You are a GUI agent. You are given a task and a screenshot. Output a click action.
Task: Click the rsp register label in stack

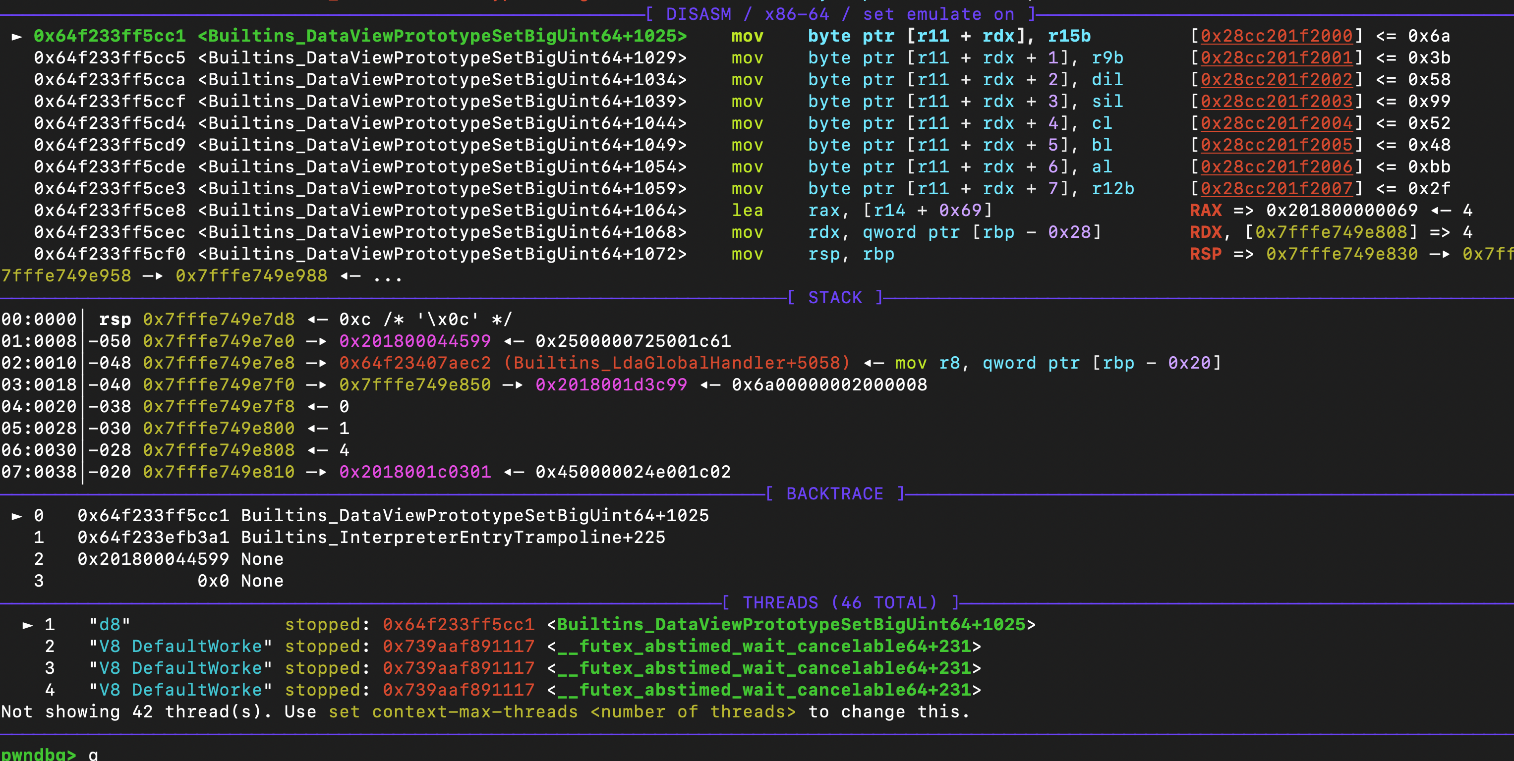point(115,320)
